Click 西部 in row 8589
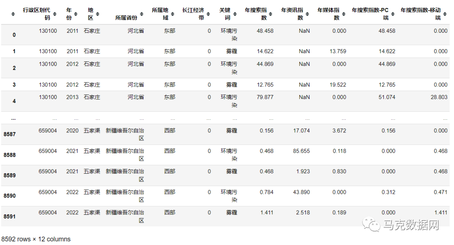Viewport: 454px width, 245px height. [x=170, y=172]
